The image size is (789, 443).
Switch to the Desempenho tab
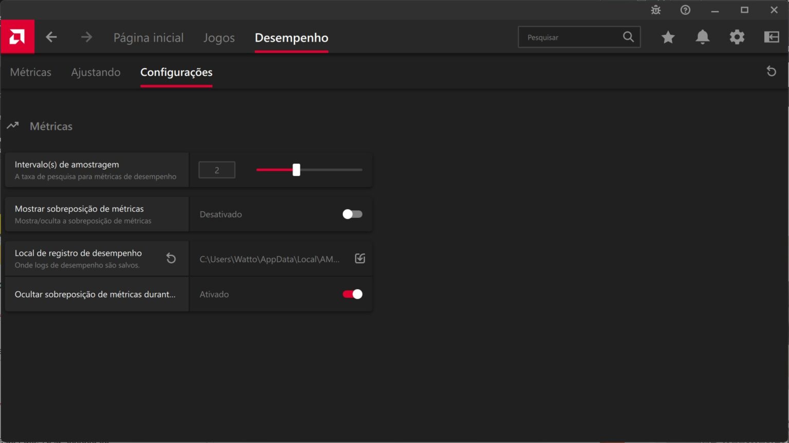pyautogui.click(x=291, y=37)
